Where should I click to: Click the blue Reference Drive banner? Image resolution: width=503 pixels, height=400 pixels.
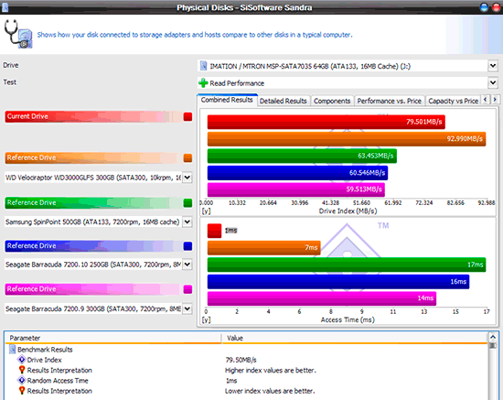[x=93, y=246]
